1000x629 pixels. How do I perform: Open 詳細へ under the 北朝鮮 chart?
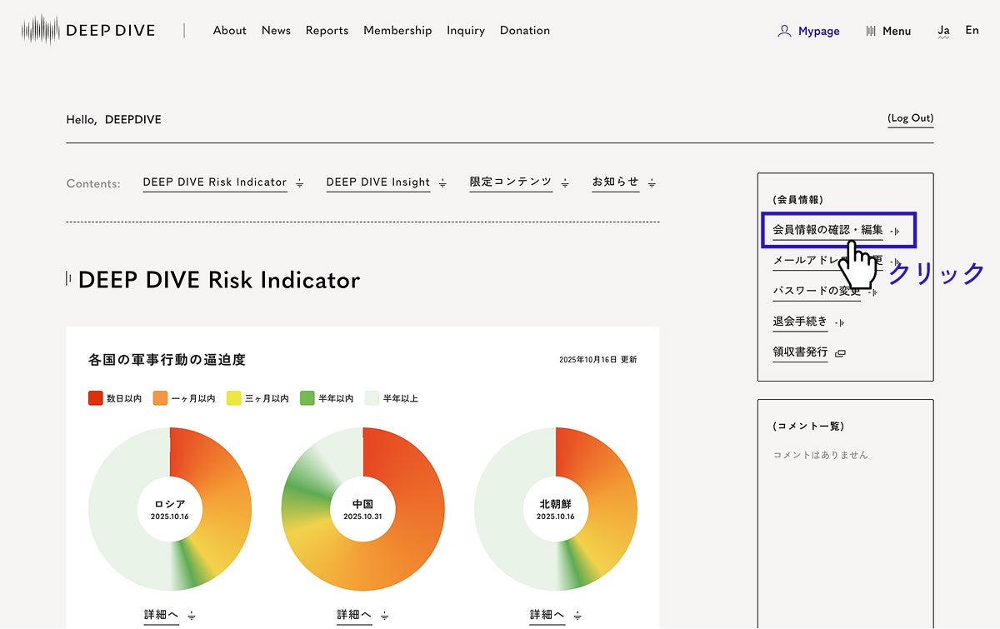click(547, 615)
